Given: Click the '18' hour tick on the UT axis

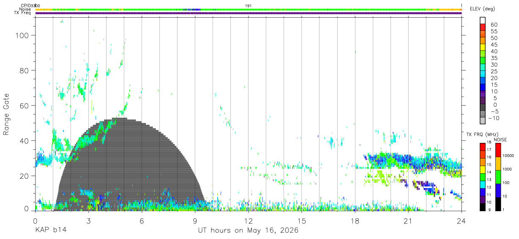Looking at the screenshot, I should pos(355,221).
